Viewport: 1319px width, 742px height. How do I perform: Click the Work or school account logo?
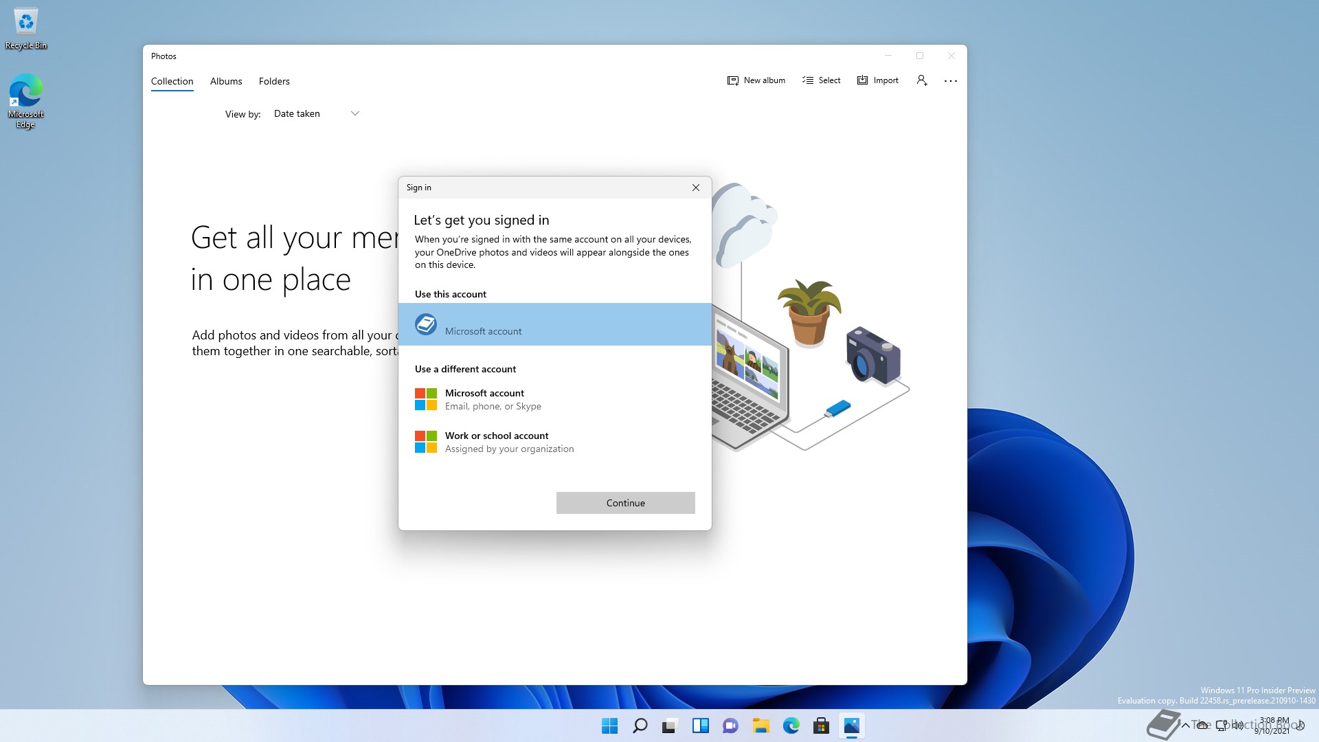(x=426, y=442)
